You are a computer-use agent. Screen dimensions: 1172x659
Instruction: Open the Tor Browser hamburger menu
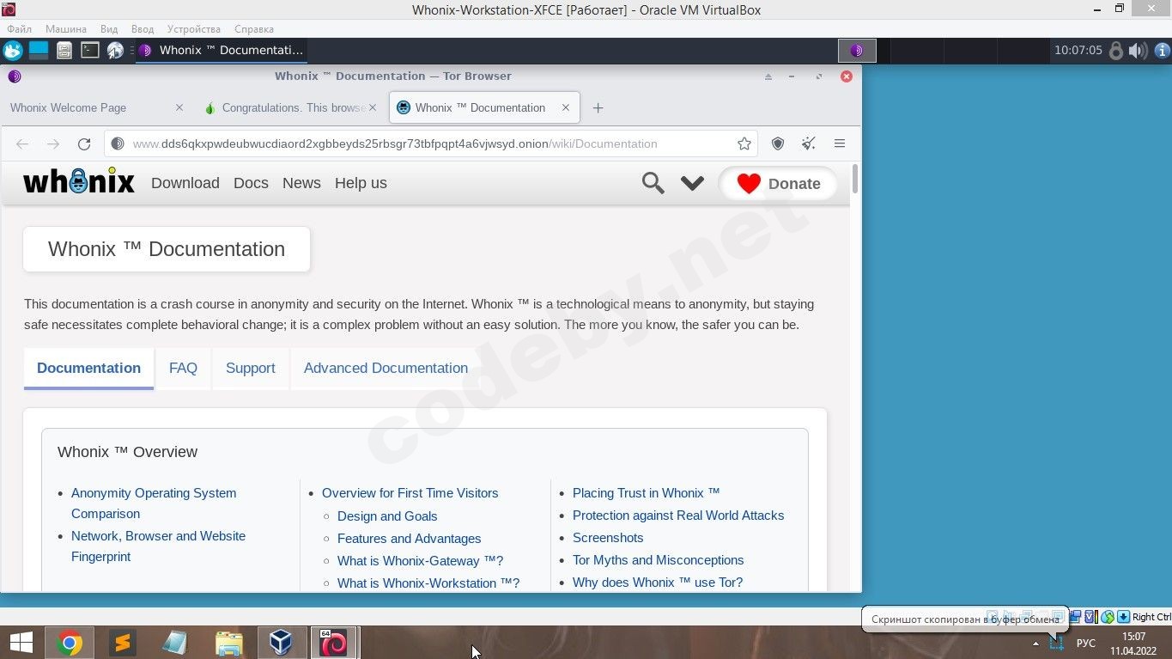(840, 143)
